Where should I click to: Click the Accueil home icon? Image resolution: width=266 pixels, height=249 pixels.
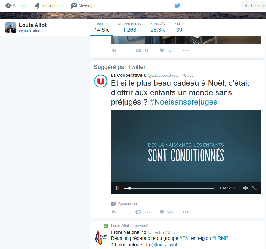coord(8,6)
